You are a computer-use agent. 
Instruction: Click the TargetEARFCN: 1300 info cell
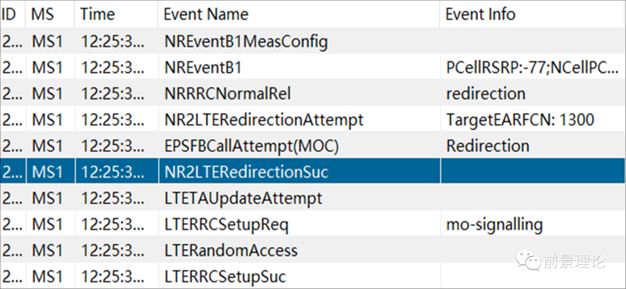pos(520,120)
